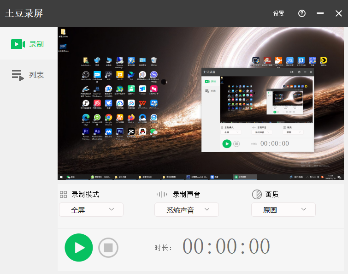Screen dimensions: 348x274
Task: Click the green camera icon in sidebar
Action: click(x=18, y=44)
